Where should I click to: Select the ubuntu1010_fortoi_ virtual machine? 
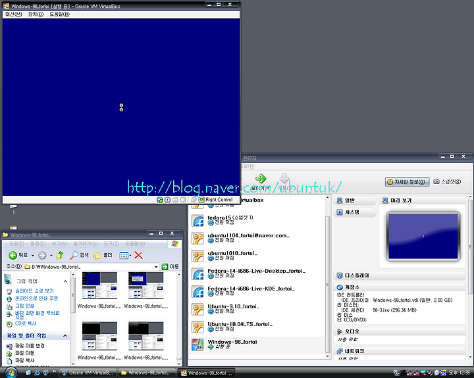(257, 256)
